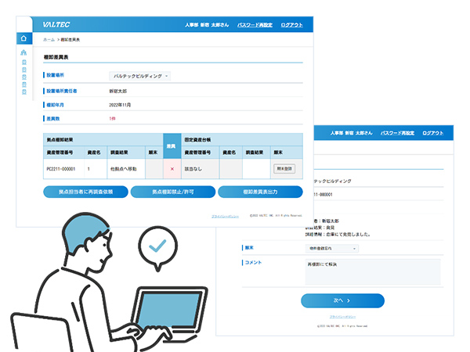Viewport: 470px width, 352px height.
Task: Click the 棚卸差異表出力 button
Action: tap(259, 192)
